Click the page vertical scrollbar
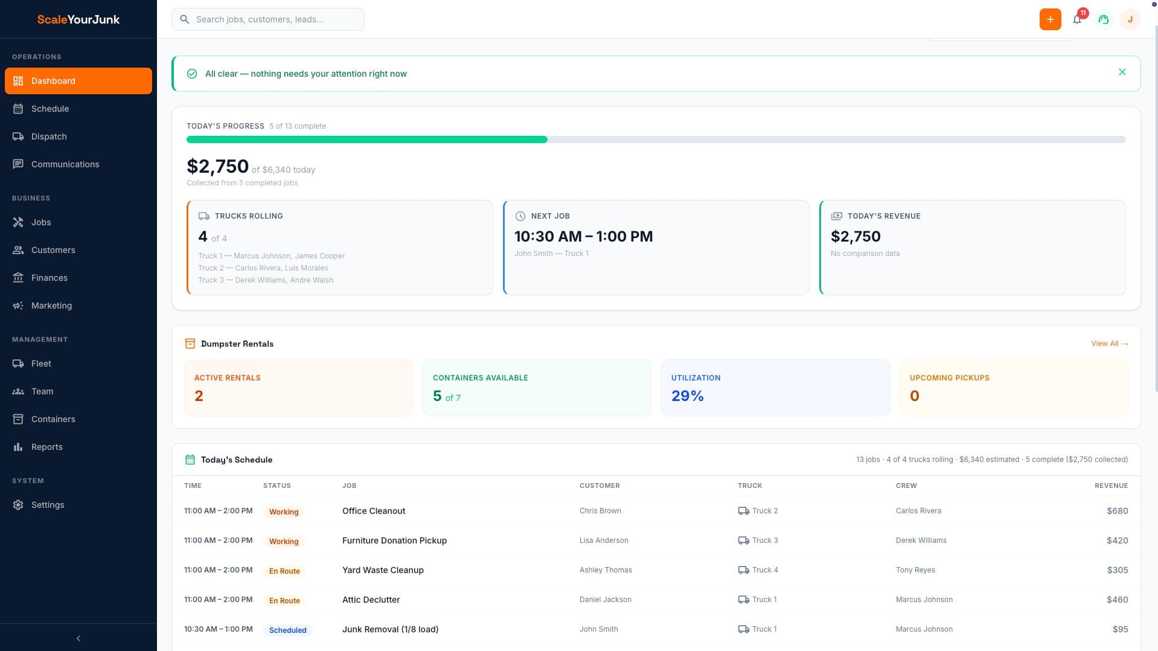The image size is (1158, 651). click(x=1155, y=208)
